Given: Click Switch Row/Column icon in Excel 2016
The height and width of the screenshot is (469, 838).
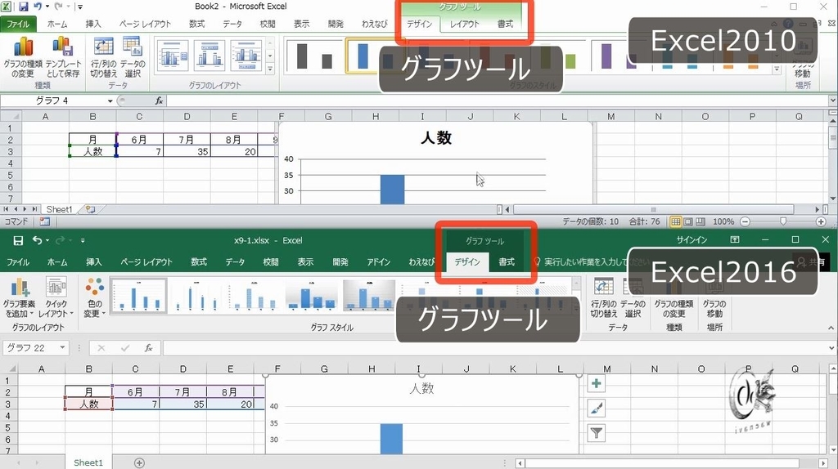Looking at the screenshot, I should point(603,297).
